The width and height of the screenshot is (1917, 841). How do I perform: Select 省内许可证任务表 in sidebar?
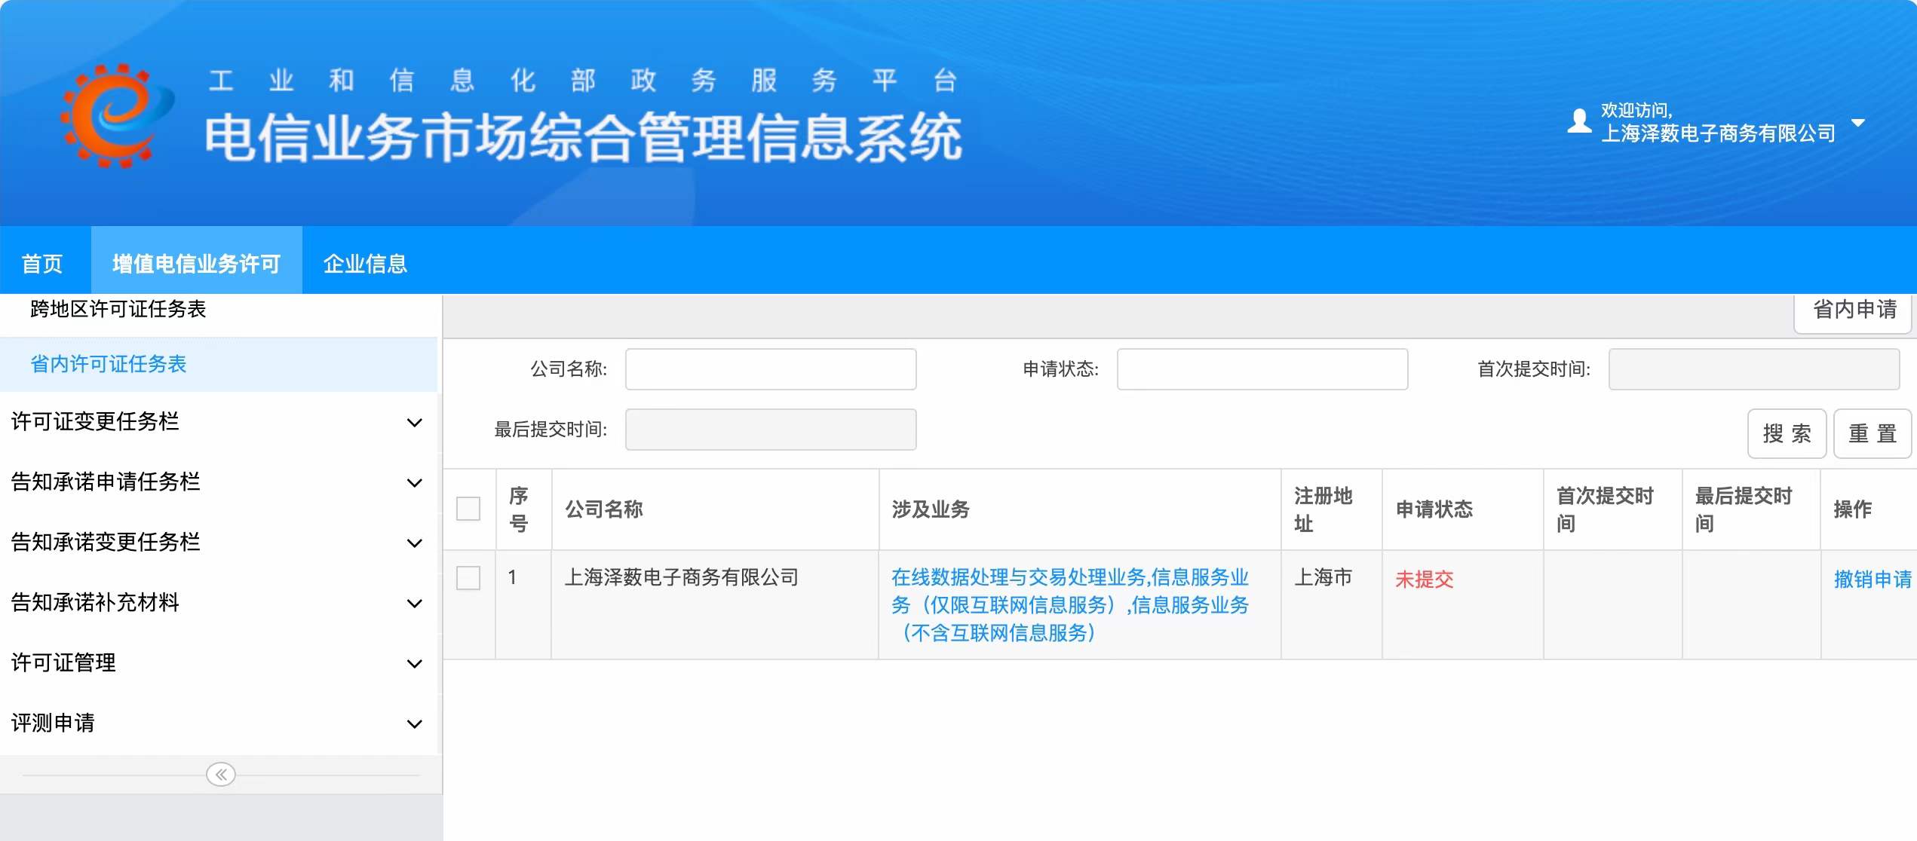point(219,364)
